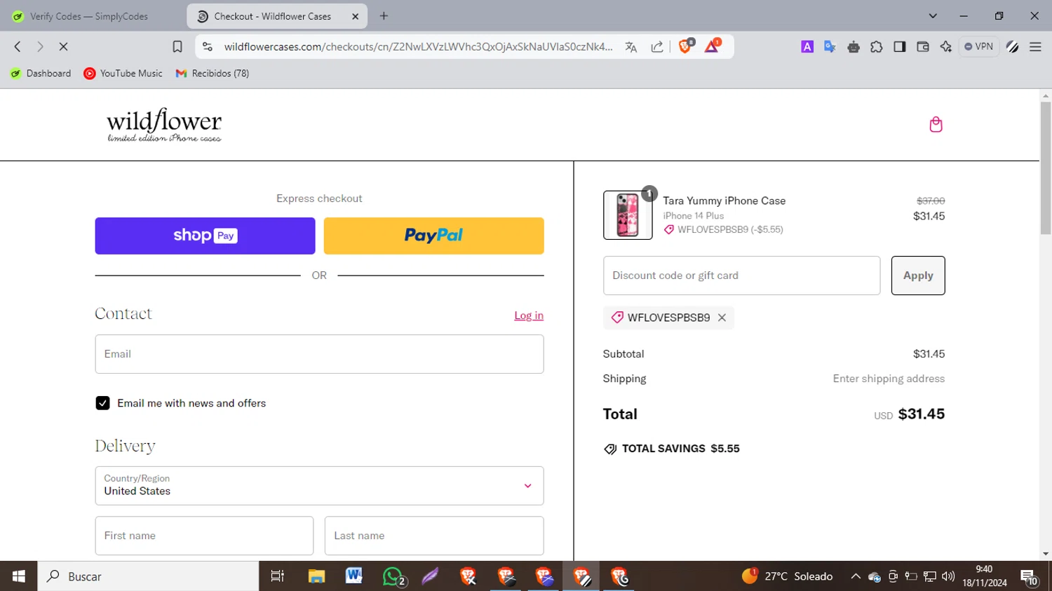
Task: Click the First name field
Action: coord(204,536)
